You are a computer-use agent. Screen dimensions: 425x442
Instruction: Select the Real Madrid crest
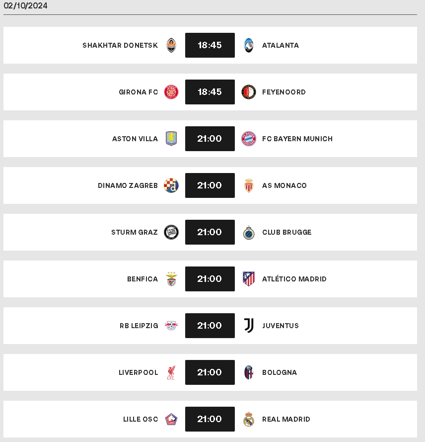point(249,419)
